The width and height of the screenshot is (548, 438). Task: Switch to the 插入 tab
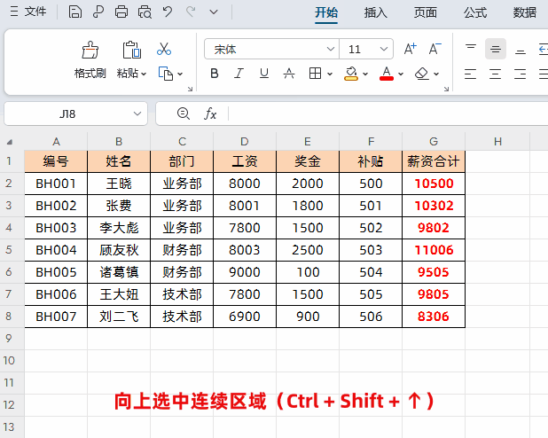(376, 12)
